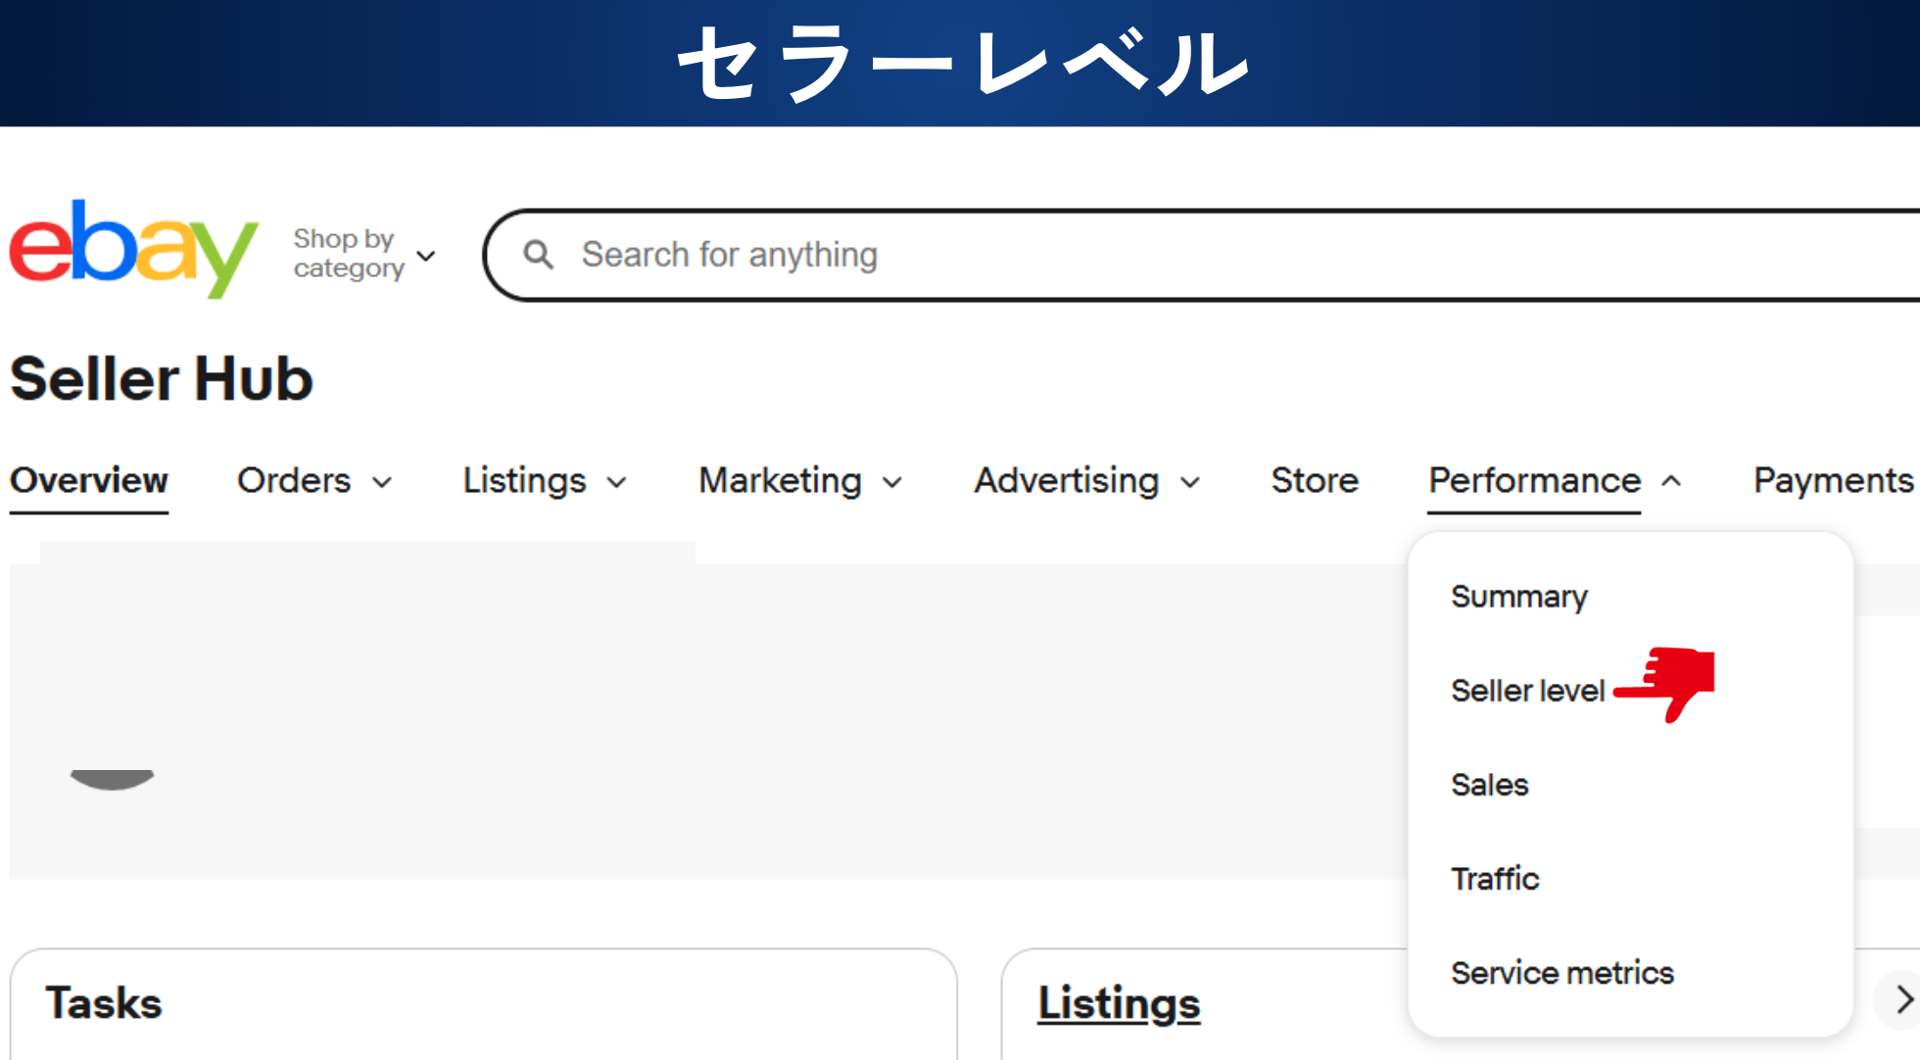Click the eBay logo
Image resolution: width=1920 pixels, height=1060 pixels.
132,249
